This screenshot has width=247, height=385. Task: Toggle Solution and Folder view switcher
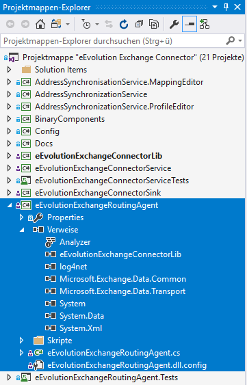pyautogui.click(x=57, y=24)
